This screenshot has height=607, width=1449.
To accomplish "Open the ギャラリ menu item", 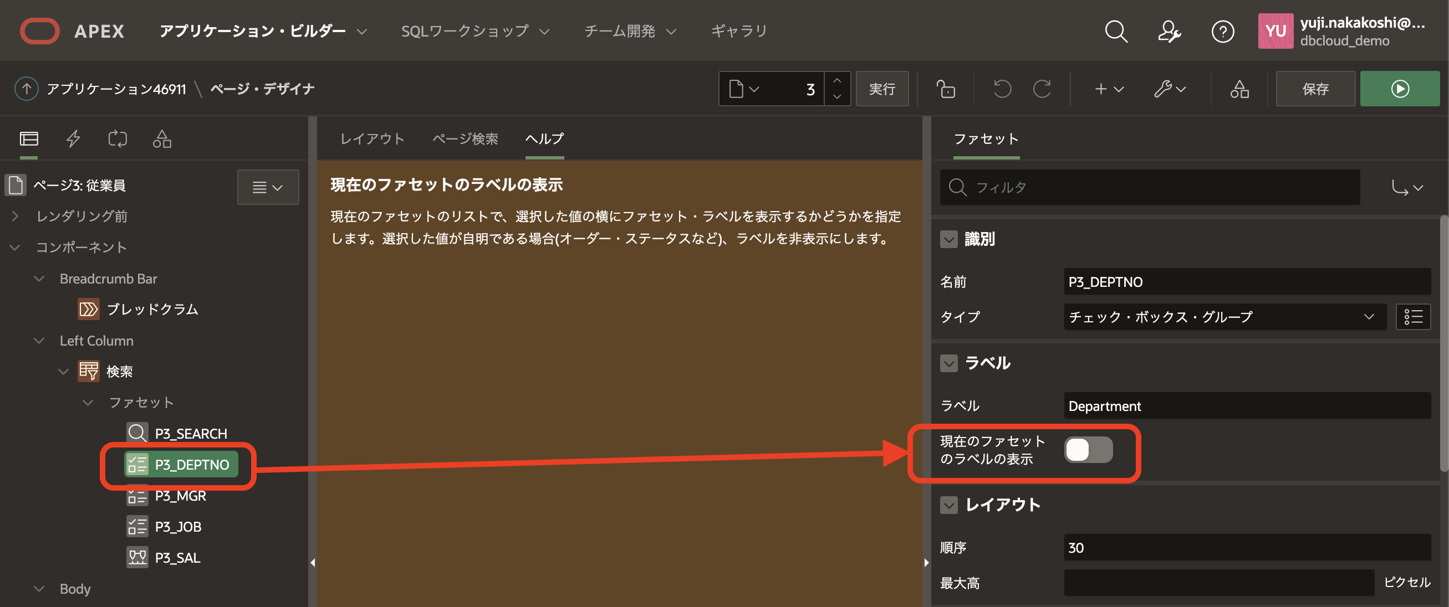I will pos(739,31).
